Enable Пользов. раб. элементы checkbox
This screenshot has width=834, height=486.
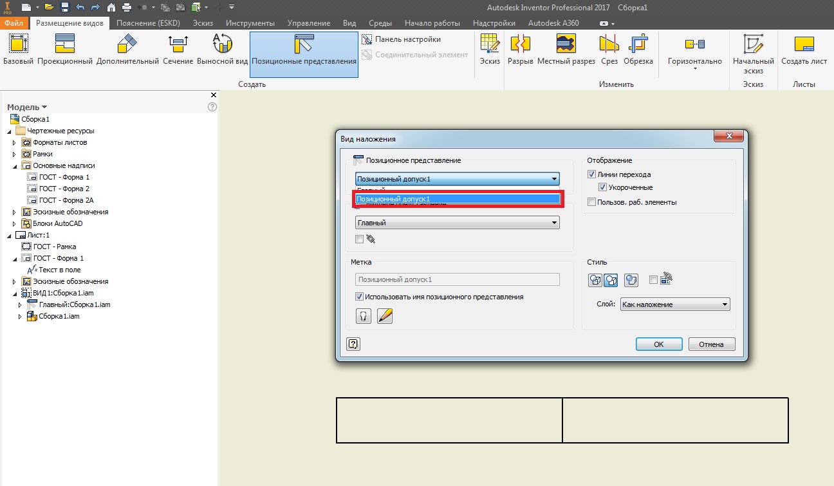coord(592,202)
